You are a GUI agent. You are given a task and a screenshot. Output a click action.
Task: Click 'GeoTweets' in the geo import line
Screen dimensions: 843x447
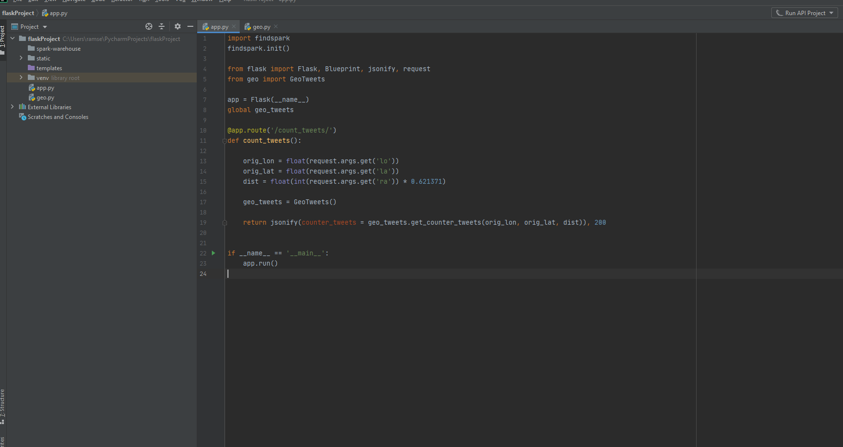pos(307,79)
